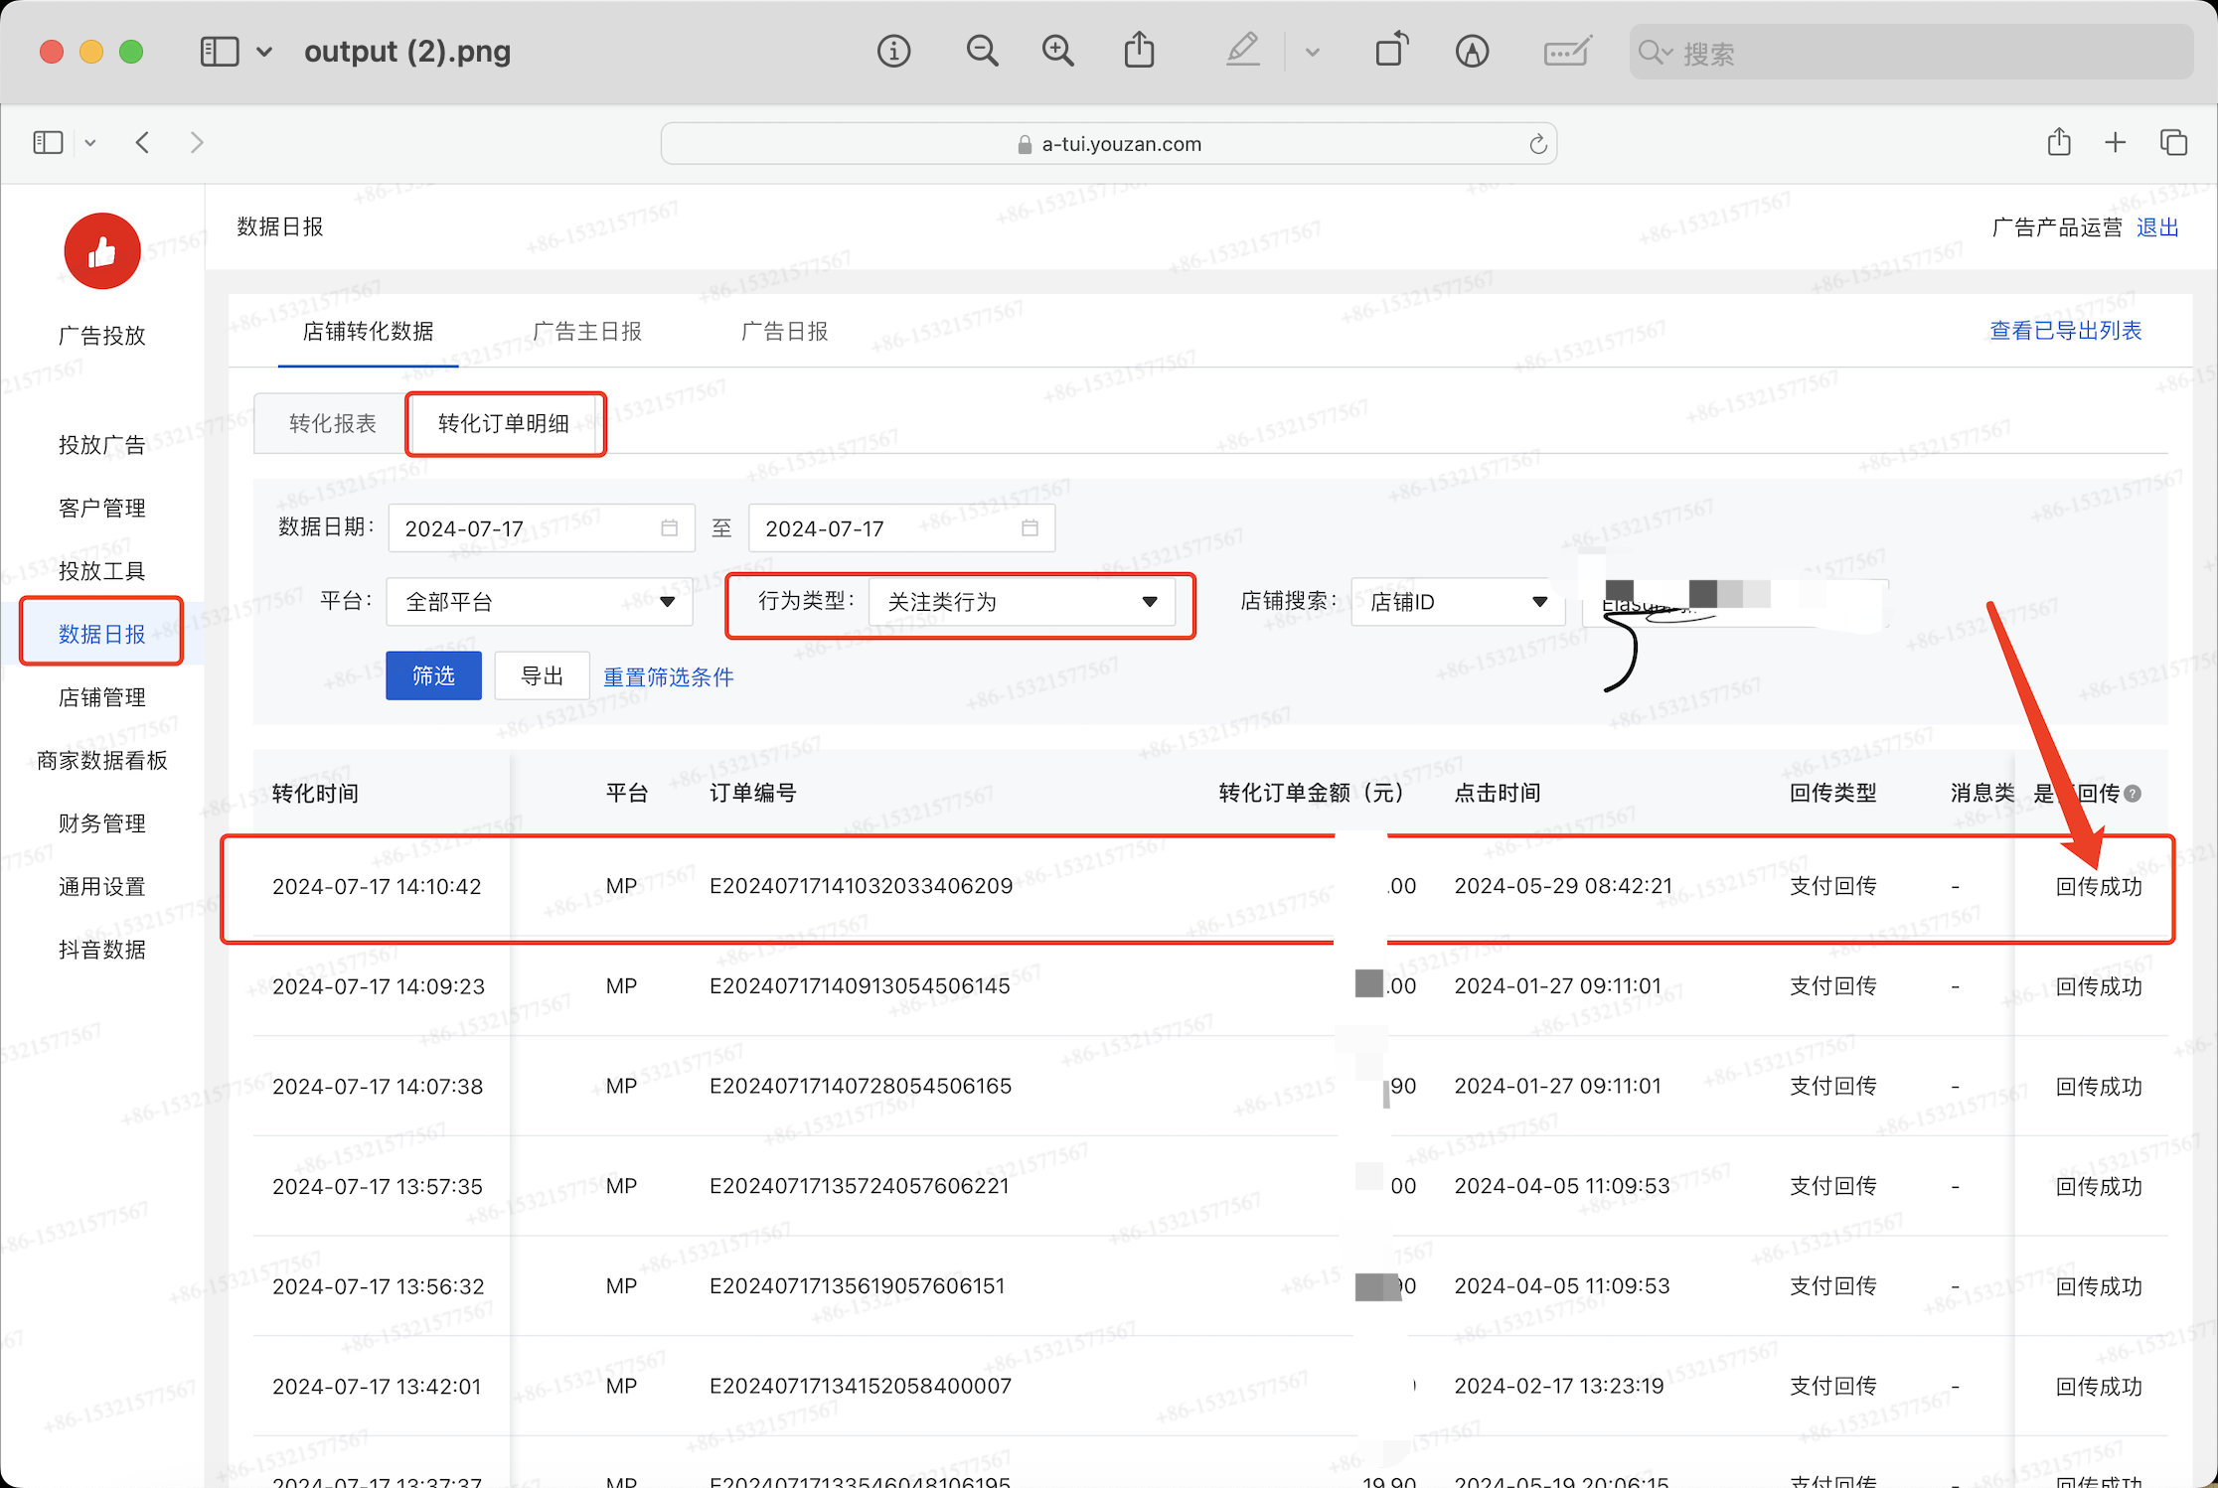2218x1488 pixels.
Task: Click the Safari back arrow
Action: click(x=143, y=143)
